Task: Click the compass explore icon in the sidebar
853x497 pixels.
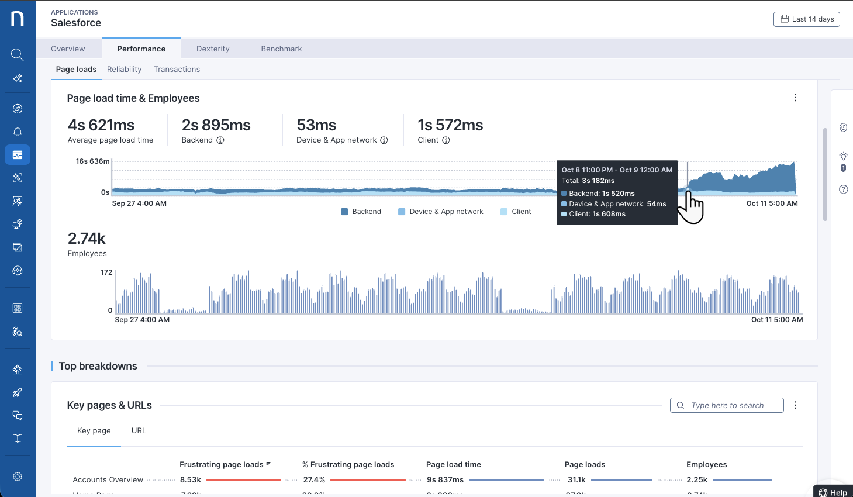Action: (18, 109)
